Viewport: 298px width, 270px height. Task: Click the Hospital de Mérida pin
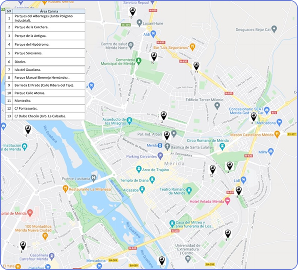tap(30, 213)
